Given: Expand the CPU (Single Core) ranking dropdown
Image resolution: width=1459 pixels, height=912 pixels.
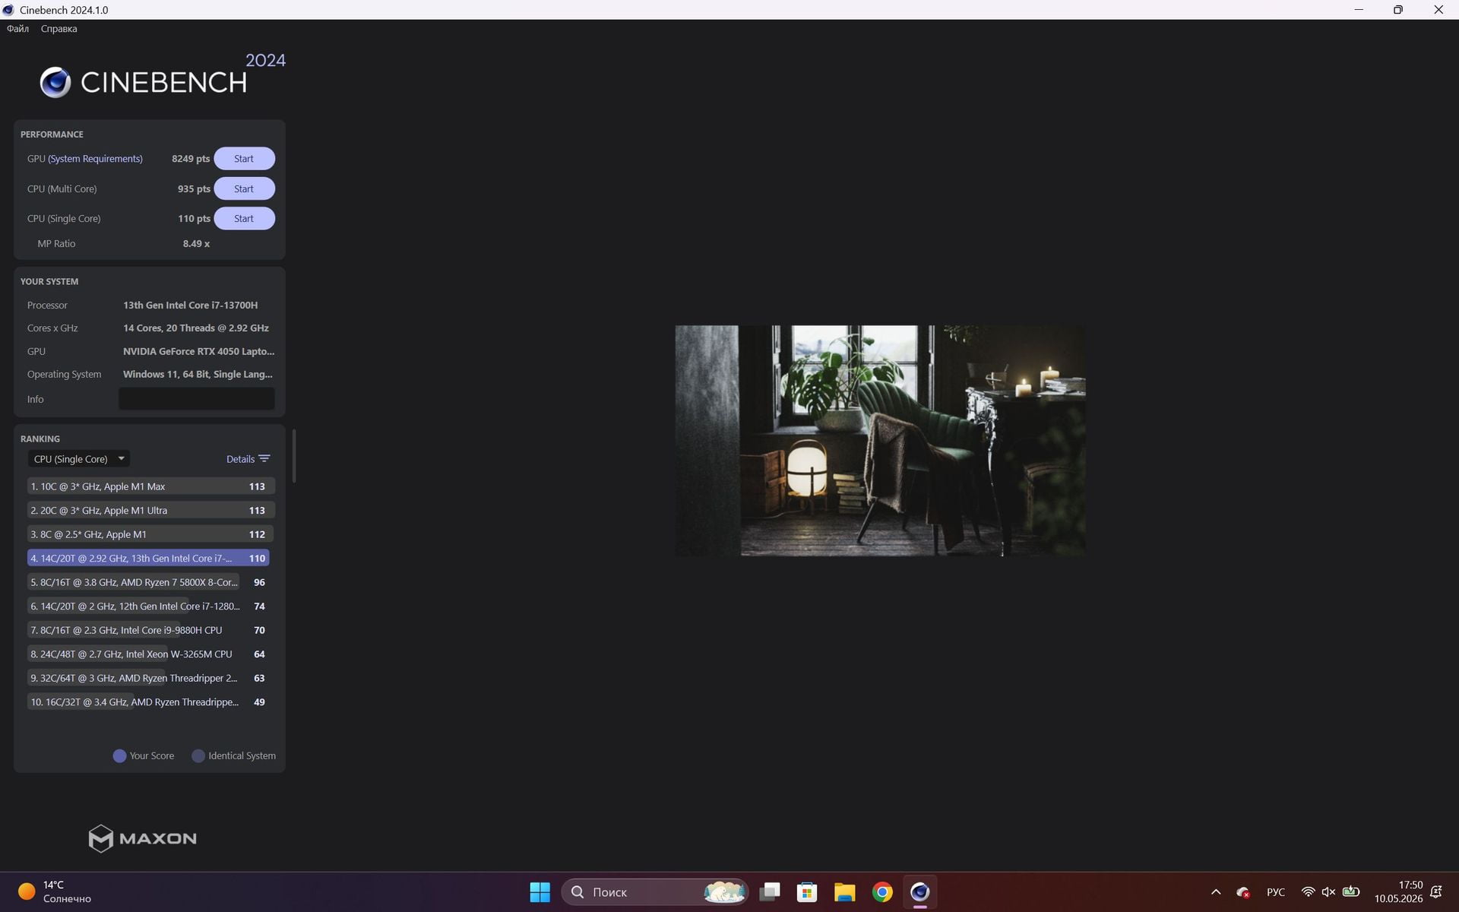Looking at the screenshot, I should click(79, 459).
